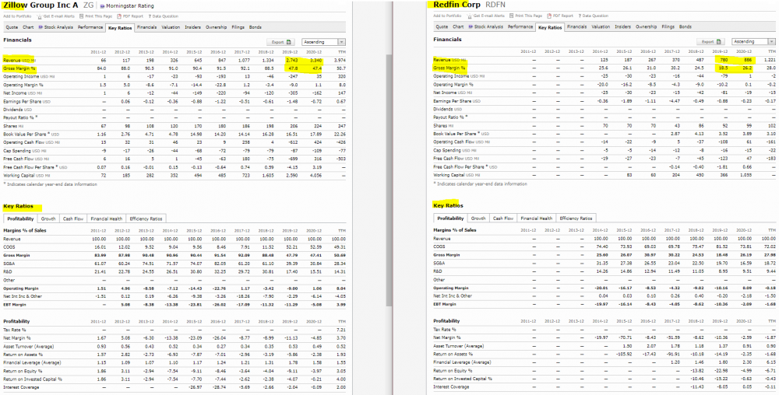Click Get E-mail Alerts on Redfin page

tap(486, 16)
